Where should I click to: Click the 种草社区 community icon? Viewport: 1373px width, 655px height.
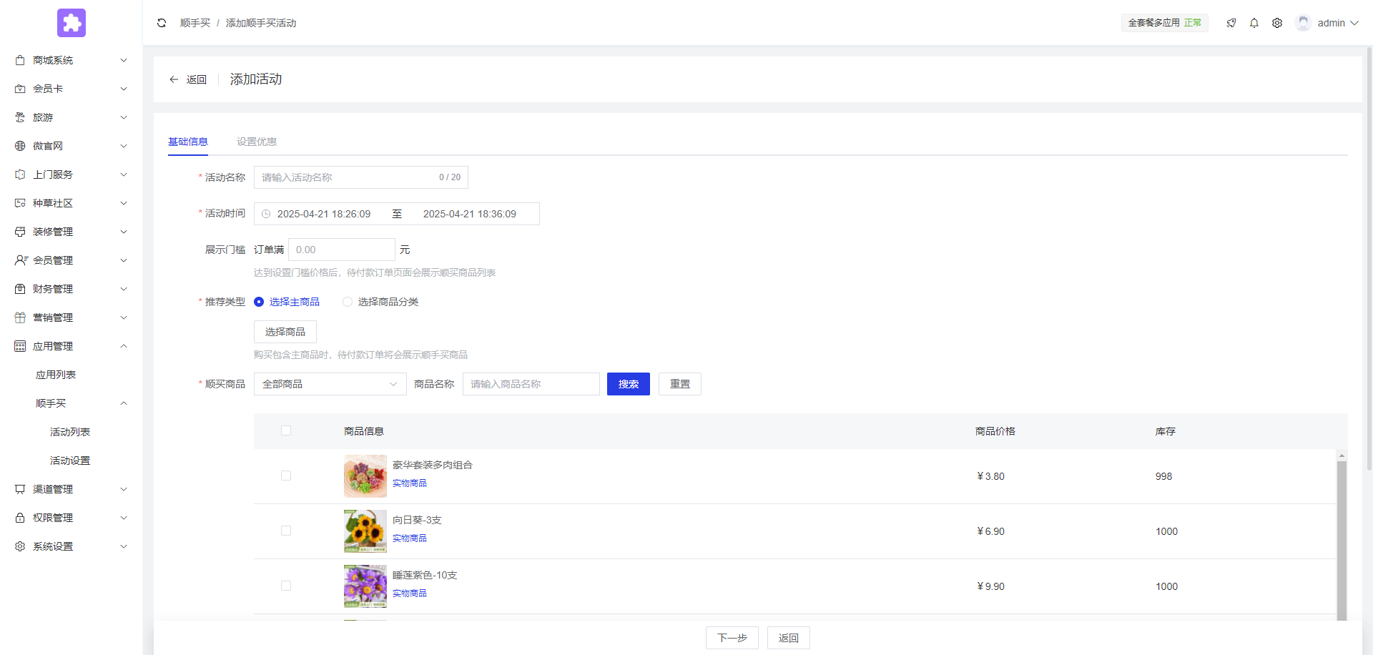point(19,203)
